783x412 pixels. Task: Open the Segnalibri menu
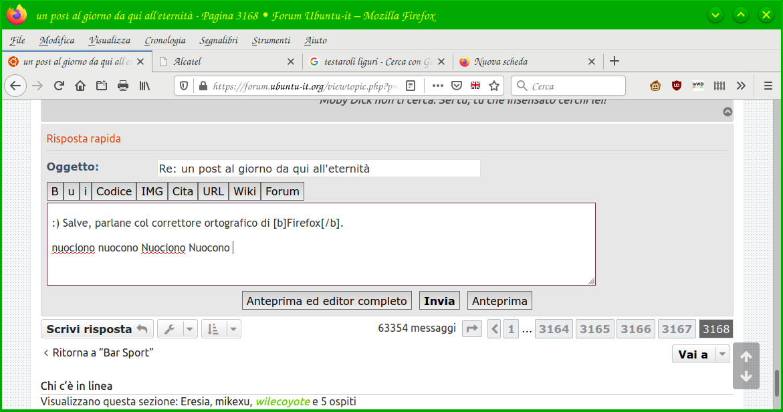point(219,40)
